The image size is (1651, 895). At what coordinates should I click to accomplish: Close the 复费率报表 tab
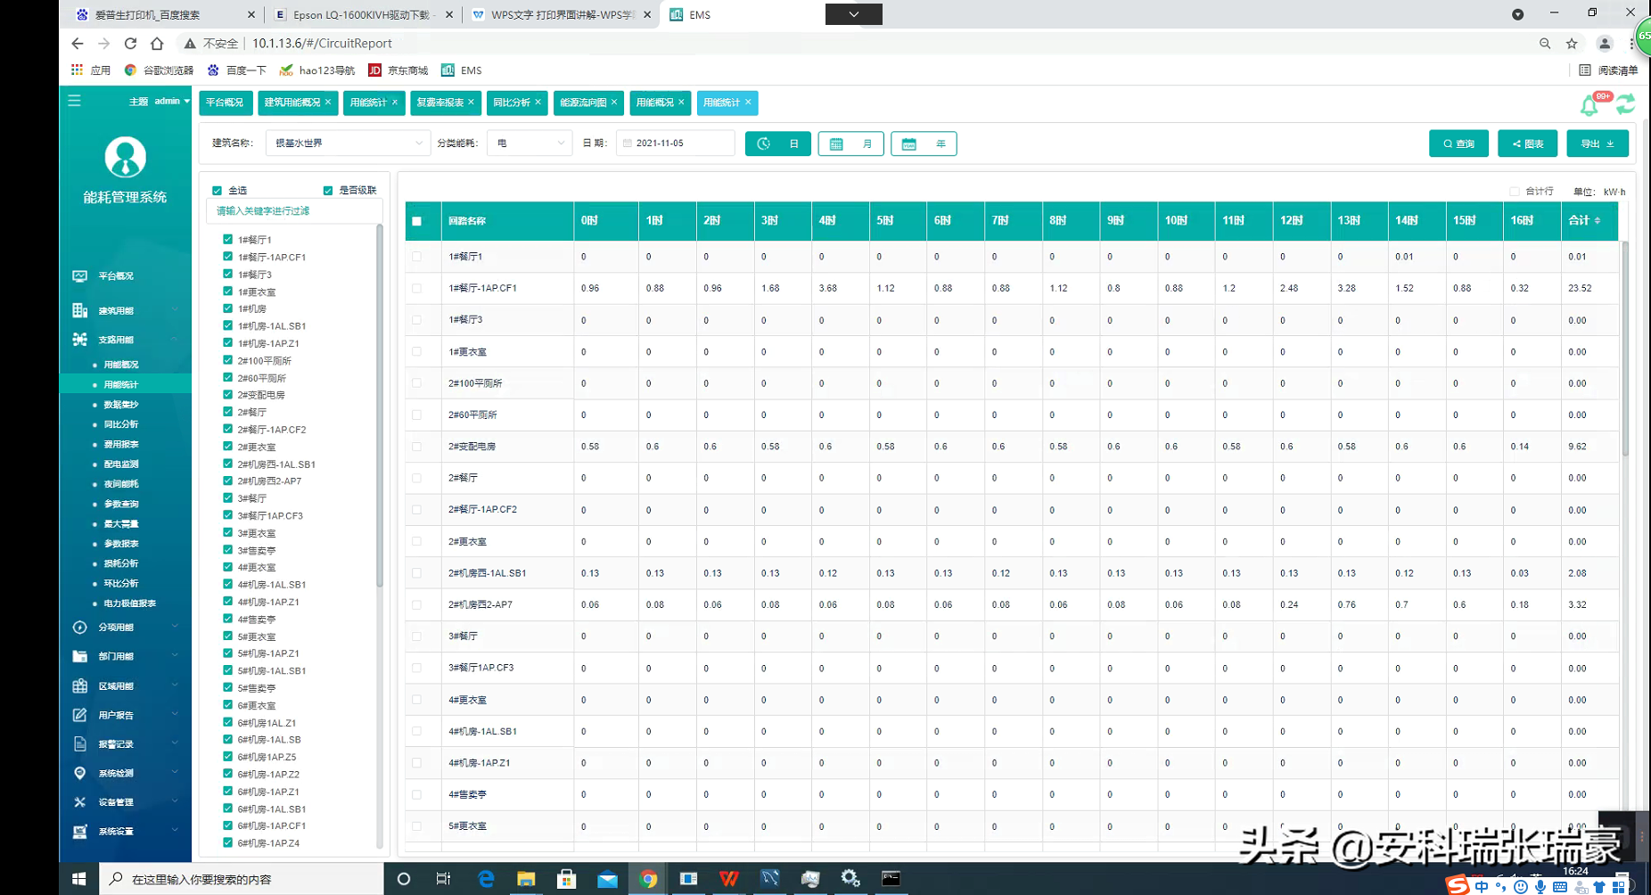coord(471,103)
